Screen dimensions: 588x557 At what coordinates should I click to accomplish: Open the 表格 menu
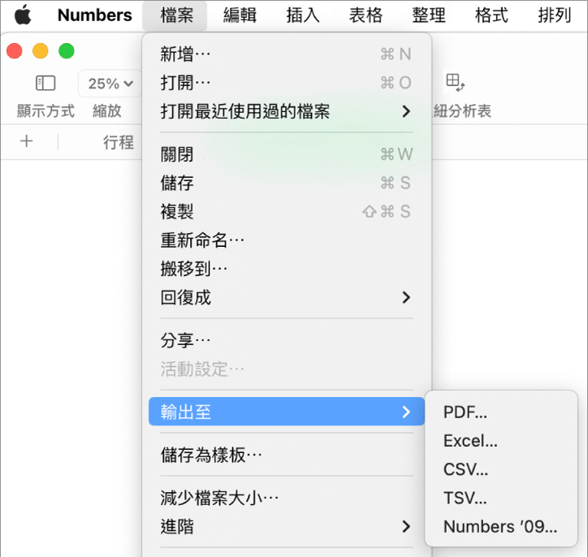click(366, 15)
